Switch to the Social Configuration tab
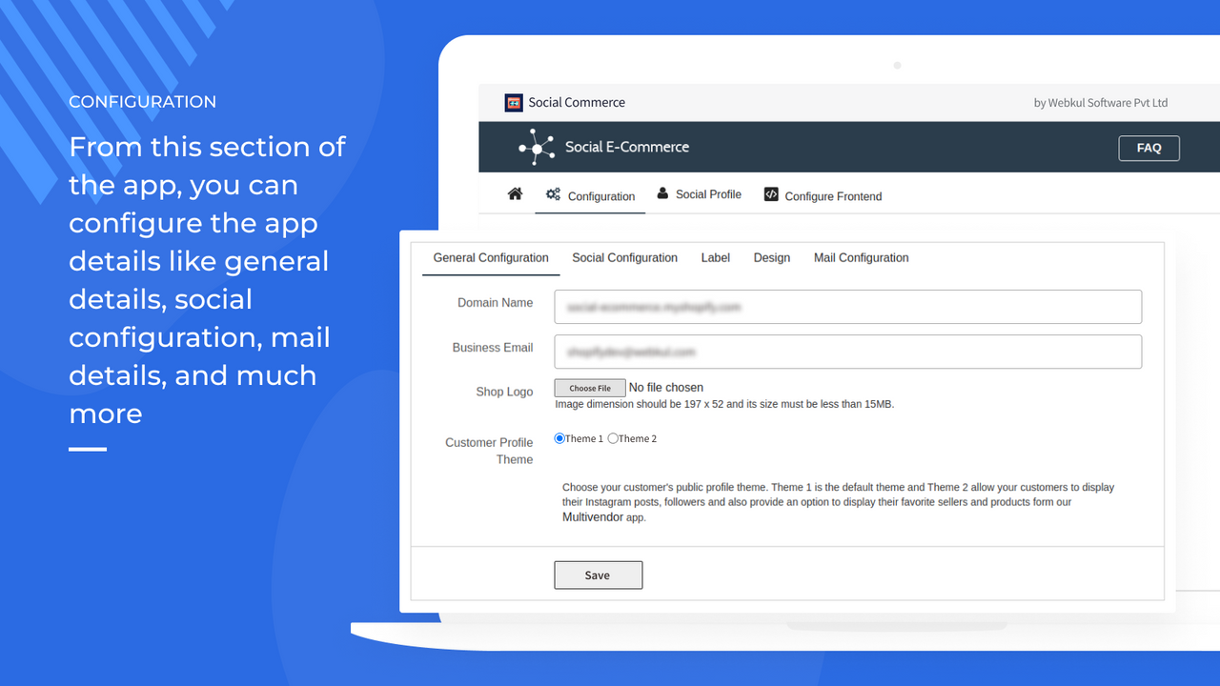The image size is (1220, 686). (x=624, y=258)
